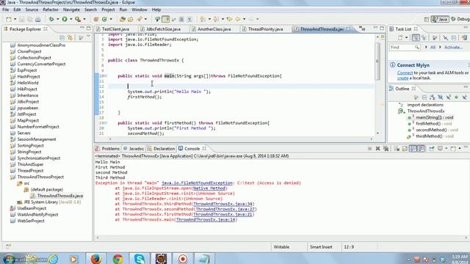Click the Last Edit Location back arrow

coord(229,19)
